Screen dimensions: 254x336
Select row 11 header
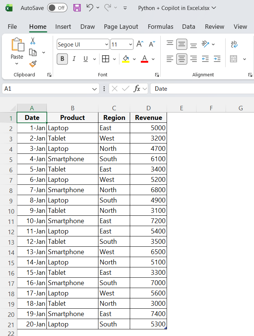[x=8, y=221]
